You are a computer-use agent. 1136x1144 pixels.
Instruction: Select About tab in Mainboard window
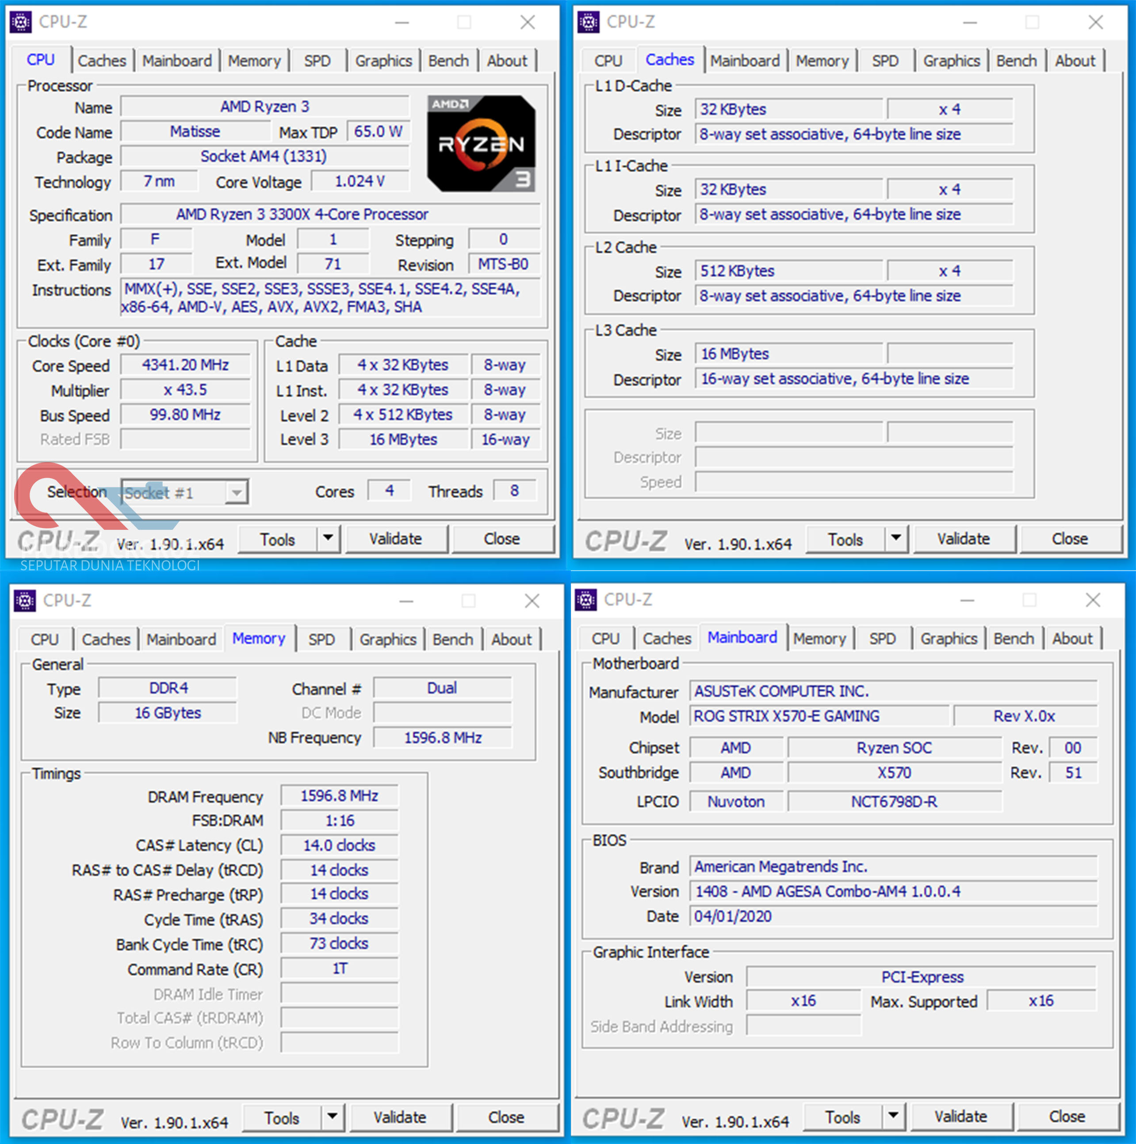point(1072,639)
